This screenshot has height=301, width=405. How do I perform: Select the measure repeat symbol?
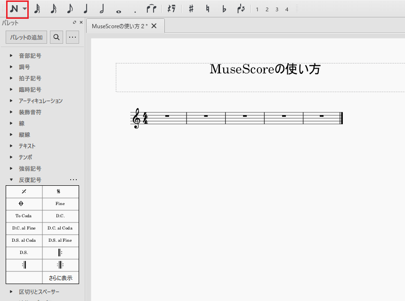pyautogui.click(x=24, y=191)
